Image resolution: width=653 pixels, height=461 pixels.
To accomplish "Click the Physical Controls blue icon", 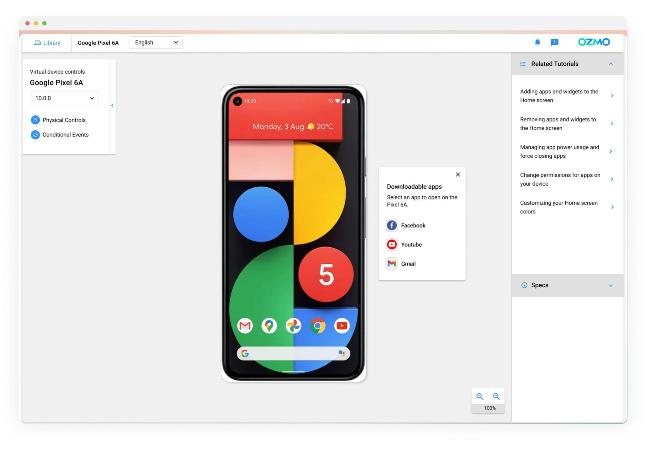I will coord(35,120).
